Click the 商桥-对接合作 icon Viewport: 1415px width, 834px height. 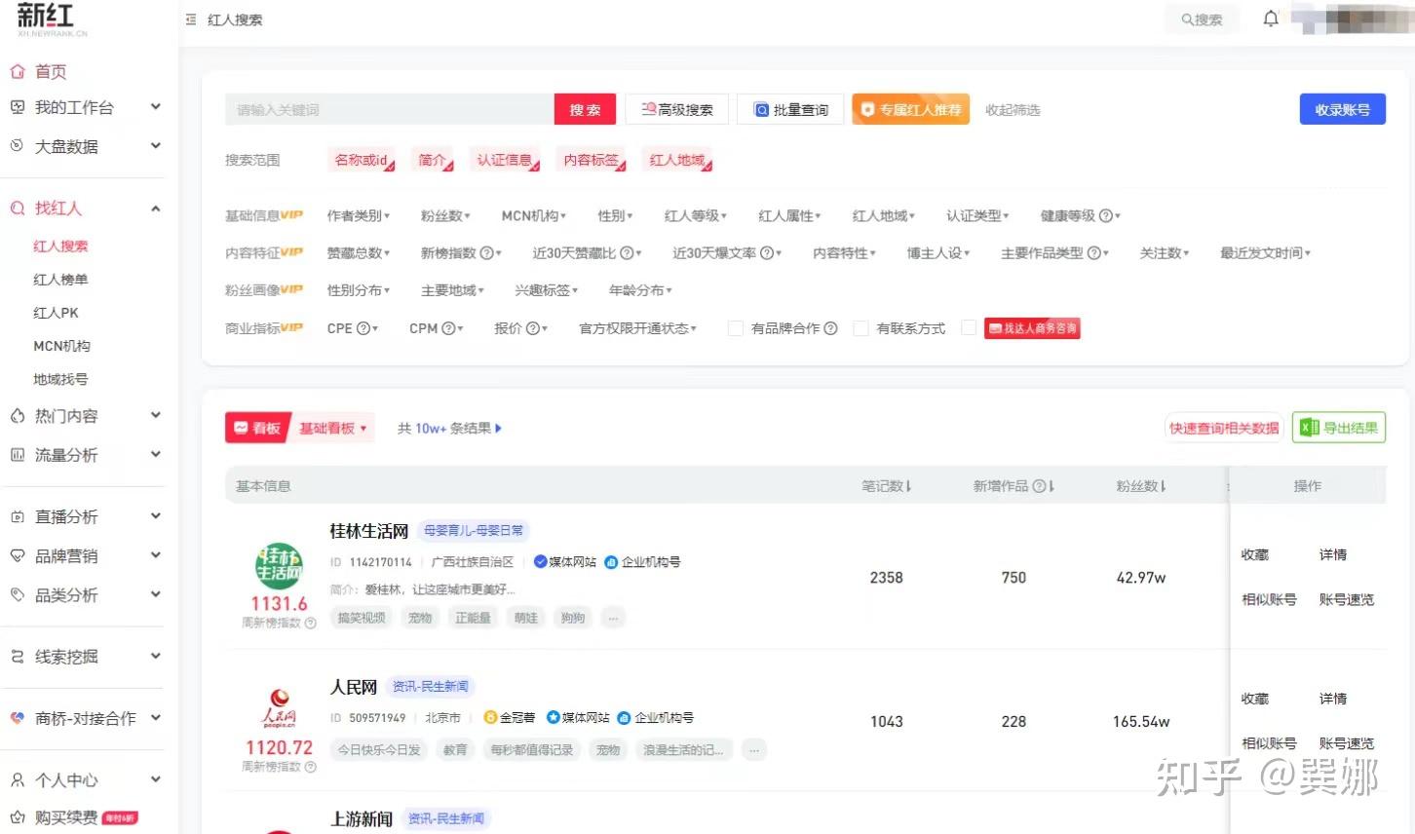(x=17, y=718)
